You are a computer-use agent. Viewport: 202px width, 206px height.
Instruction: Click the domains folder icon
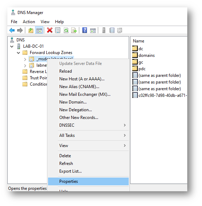(135, 55)
